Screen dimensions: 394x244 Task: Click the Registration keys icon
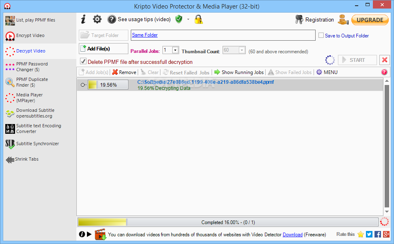click(x=299, y=20)
